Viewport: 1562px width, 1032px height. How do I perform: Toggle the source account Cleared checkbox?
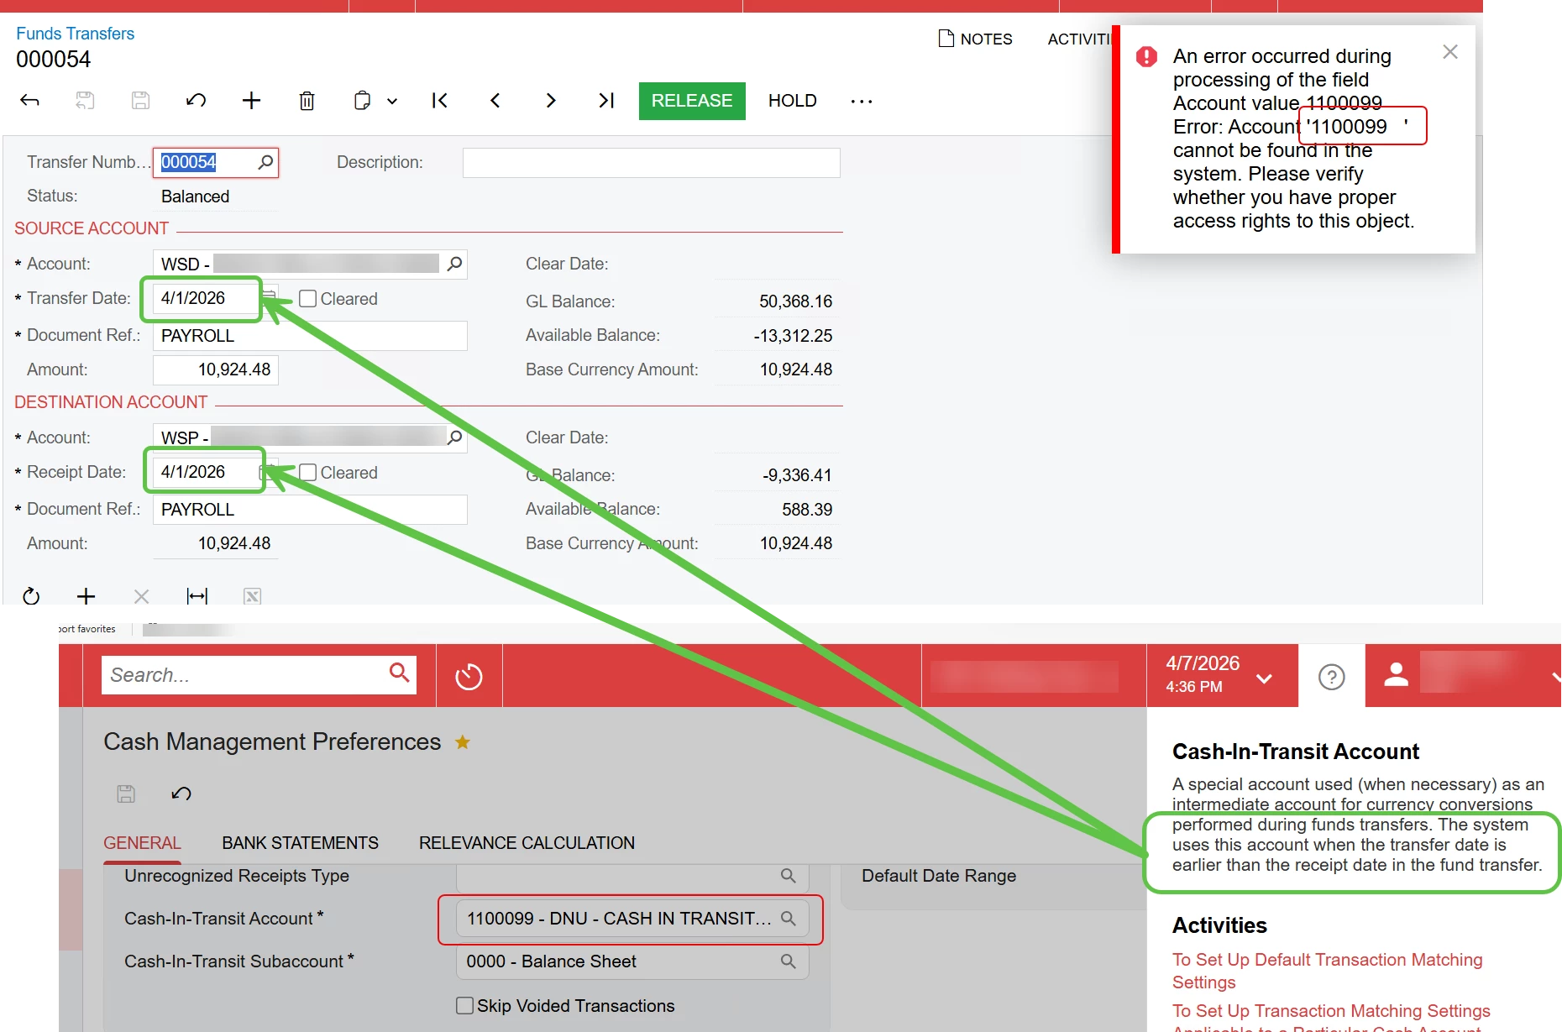coord(307,299)
